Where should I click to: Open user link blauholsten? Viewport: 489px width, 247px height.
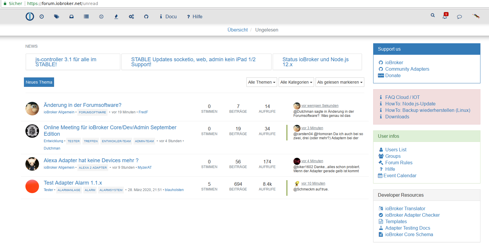click(x=174, y=190)
